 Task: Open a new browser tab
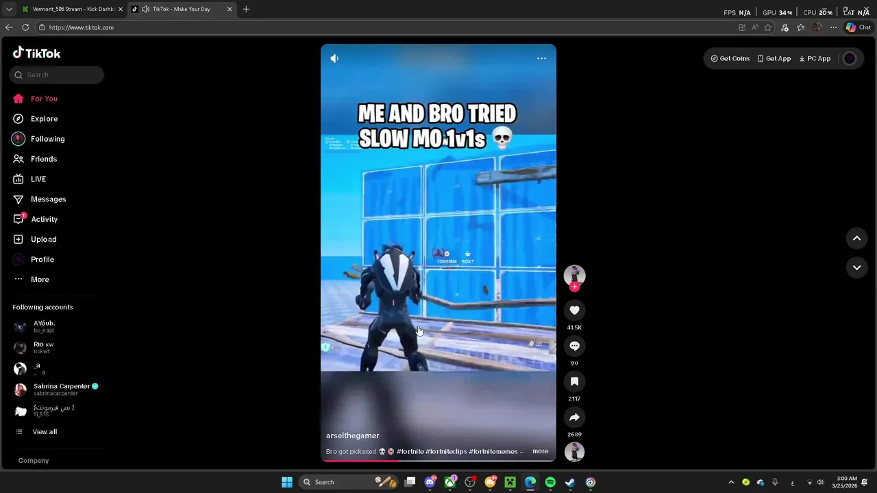(246, 10)
